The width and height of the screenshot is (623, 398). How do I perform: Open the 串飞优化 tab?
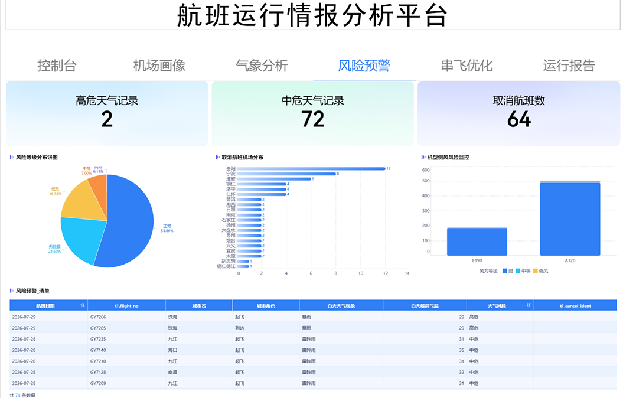click(x=467, y=66)
